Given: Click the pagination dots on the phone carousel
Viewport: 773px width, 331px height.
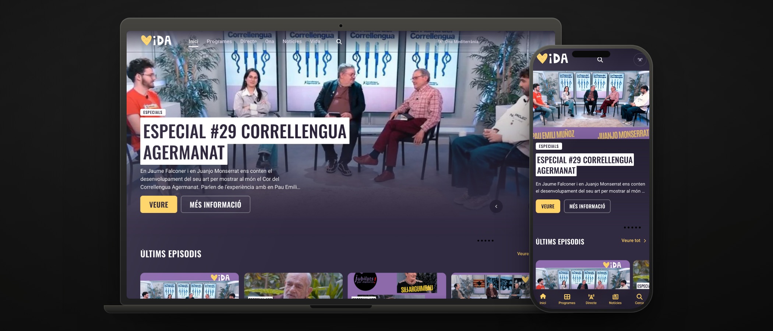Looking at the screenshot, I should [x=632, y=228].
